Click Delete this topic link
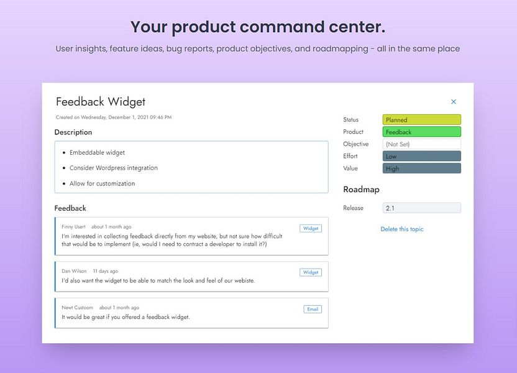The height and width of the screenshot is (373, 517). point(402,229)
